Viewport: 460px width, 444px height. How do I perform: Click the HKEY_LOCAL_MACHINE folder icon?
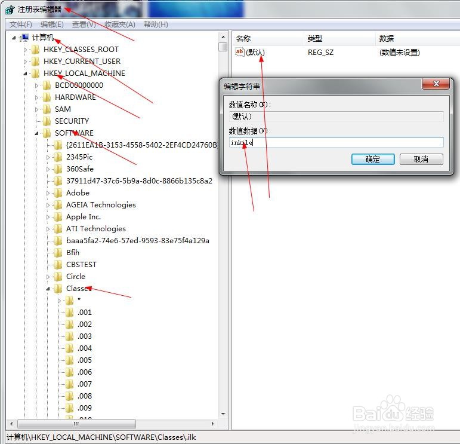coord(35,74)
